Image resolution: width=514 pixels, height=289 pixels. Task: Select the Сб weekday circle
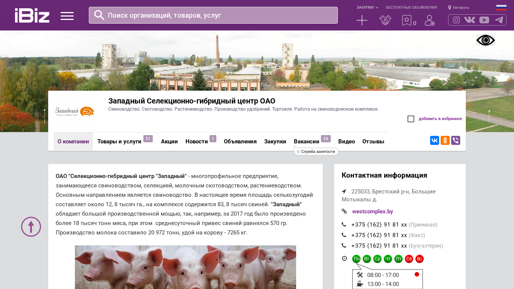pyautogui.click(x=409, y=259)
